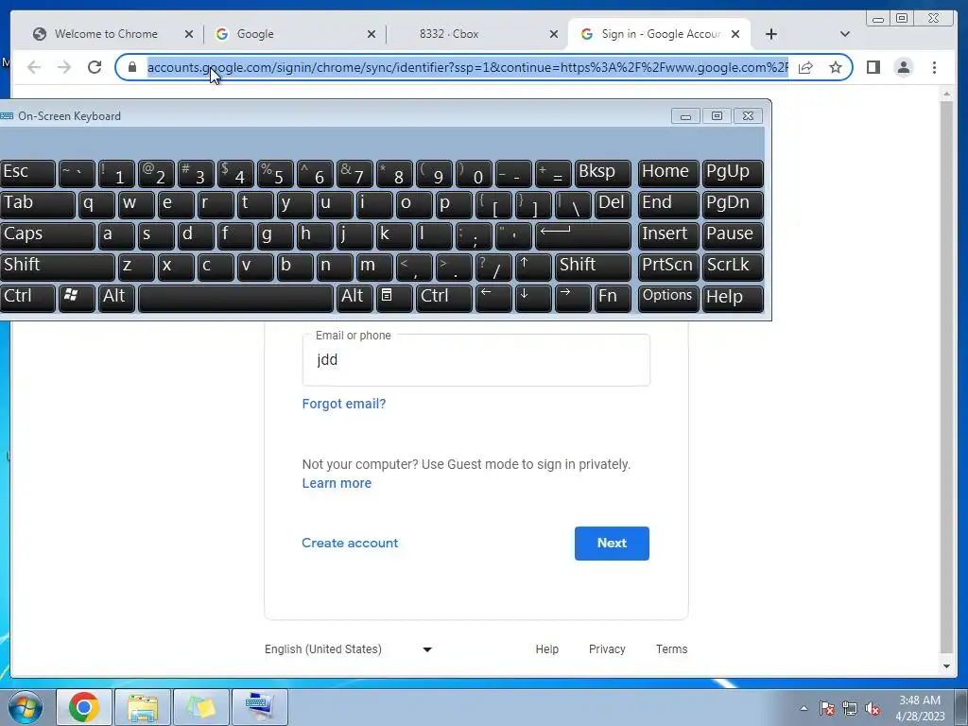Click the Next button
968x726 pixels.
pos(612,544)
